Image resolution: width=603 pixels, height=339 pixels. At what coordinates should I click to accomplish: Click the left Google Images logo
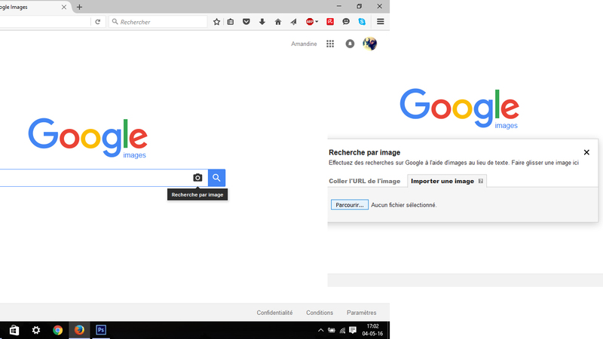(87, 138)
